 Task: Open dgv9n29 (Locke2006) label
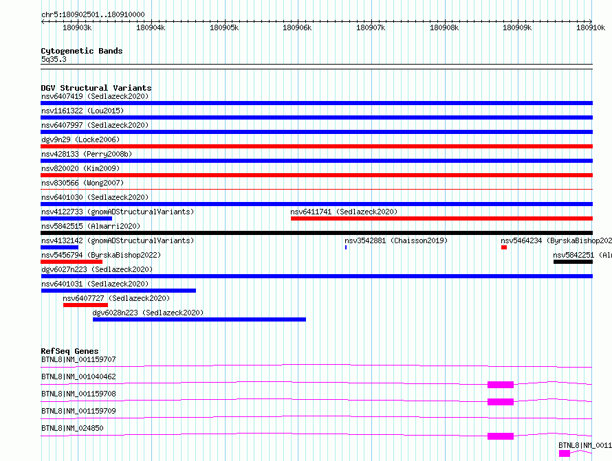click(80, 139)
